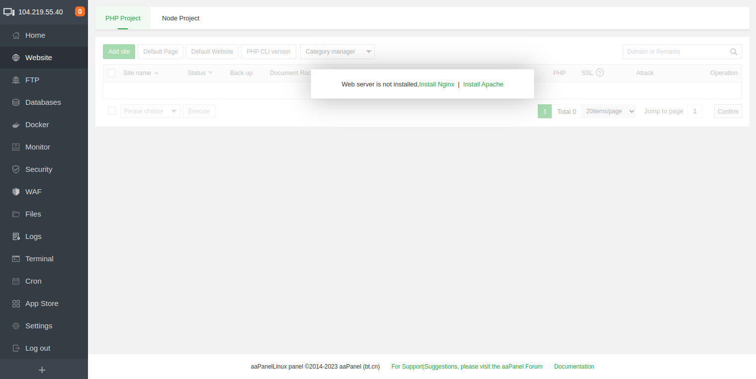Click the plus icon at sidebar bottom
The height and width of the screenshot is (379, 756).
coord(42,370)
